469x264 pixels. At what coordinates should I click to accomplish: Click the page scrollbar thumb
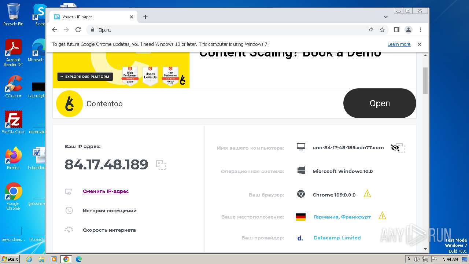click(x=425, y=80)
